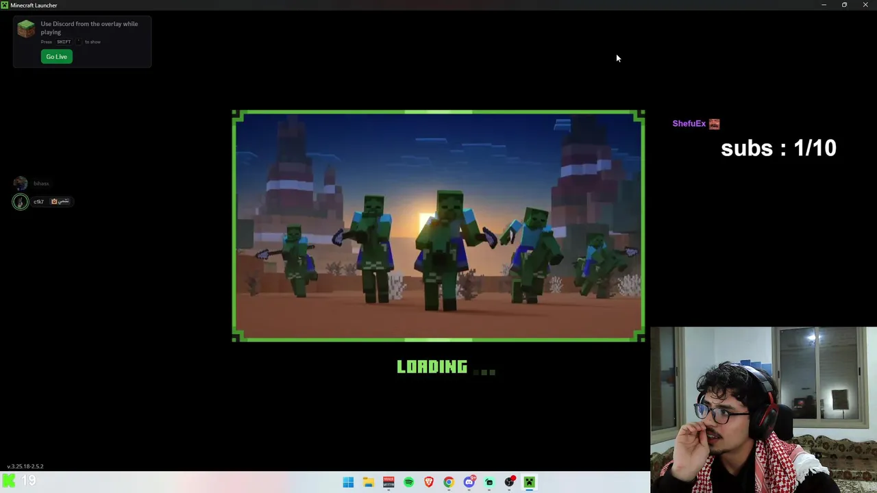877x493 pixels.
Task: Click the launcher version v.3.25.18-2.5.2 text
Action: [25, 466]
